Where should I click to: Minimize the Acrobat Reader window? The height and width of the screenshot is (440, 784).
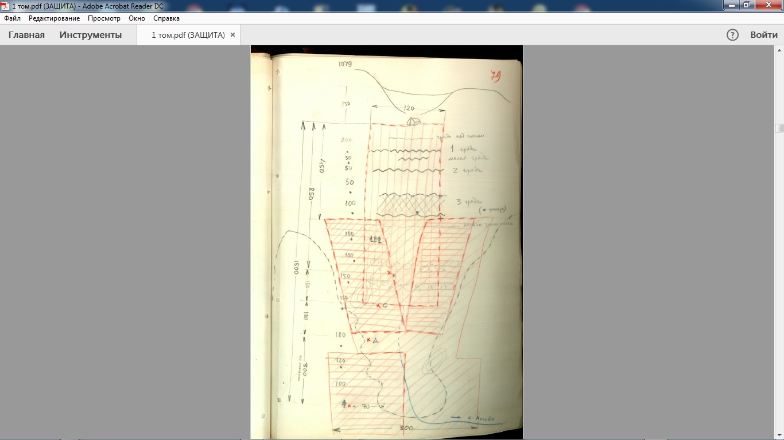[x=731, y=5]
